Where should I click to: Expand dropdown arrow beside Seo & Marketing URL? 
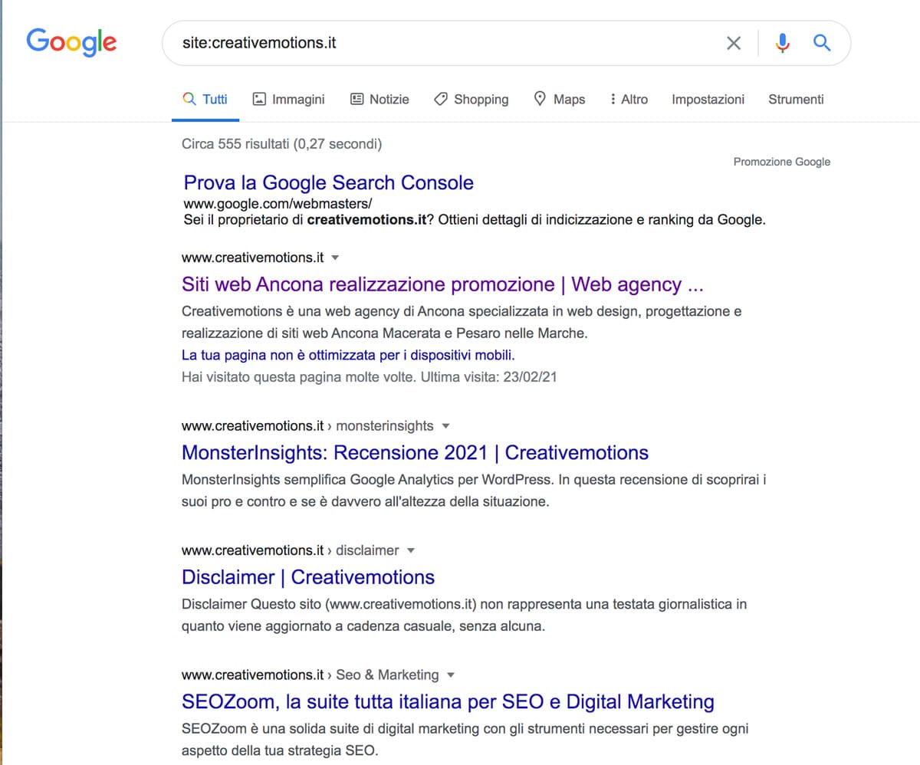tap(451, 675)
